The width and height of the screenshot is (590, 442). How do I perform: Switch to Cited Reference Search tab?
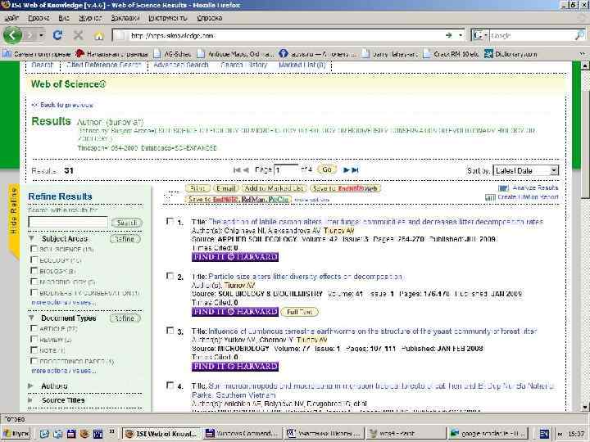(x=103, y=65)
